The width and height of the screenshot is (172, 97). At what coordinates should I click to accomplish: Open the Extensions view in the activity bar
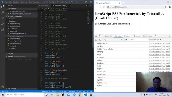[3, 30]
